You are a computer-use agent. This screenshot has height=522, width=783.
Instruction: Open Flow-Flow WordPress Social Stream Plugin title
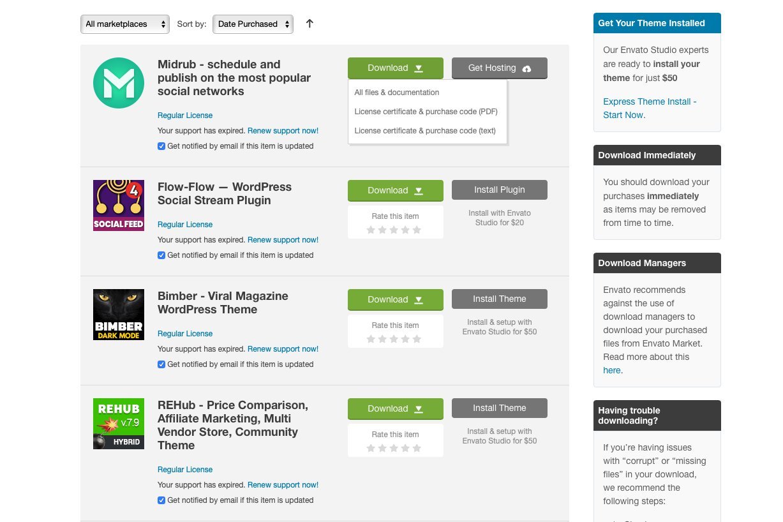click(225, 193)
